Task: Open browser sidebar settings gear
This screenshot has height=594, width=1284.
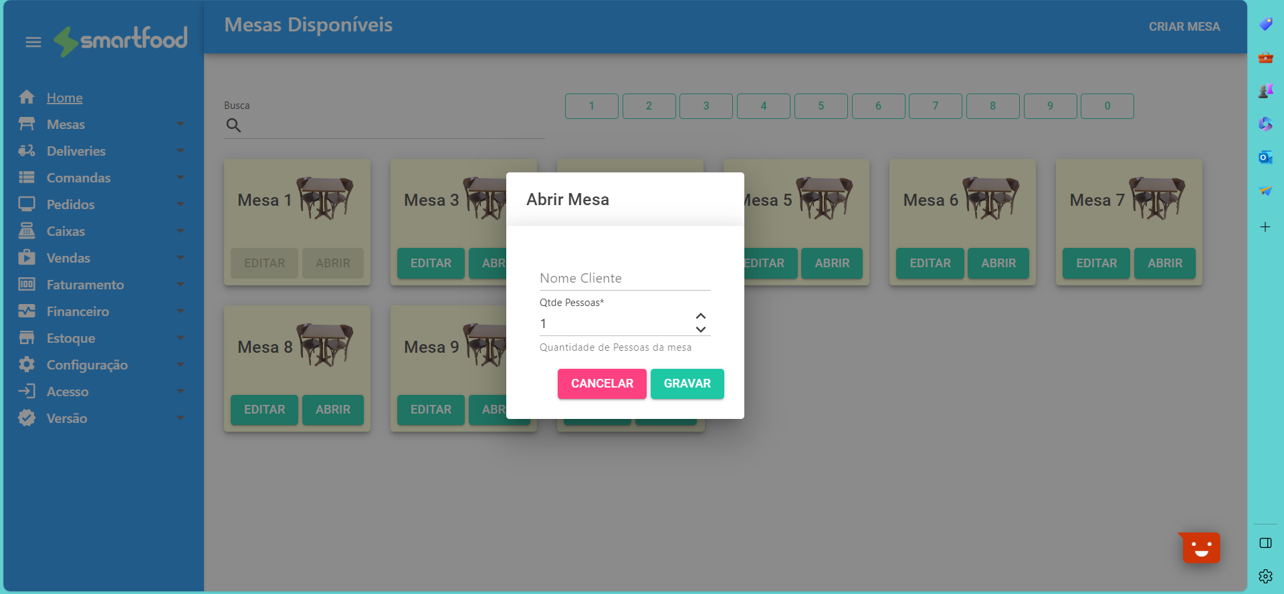Action: point(1265,576)
